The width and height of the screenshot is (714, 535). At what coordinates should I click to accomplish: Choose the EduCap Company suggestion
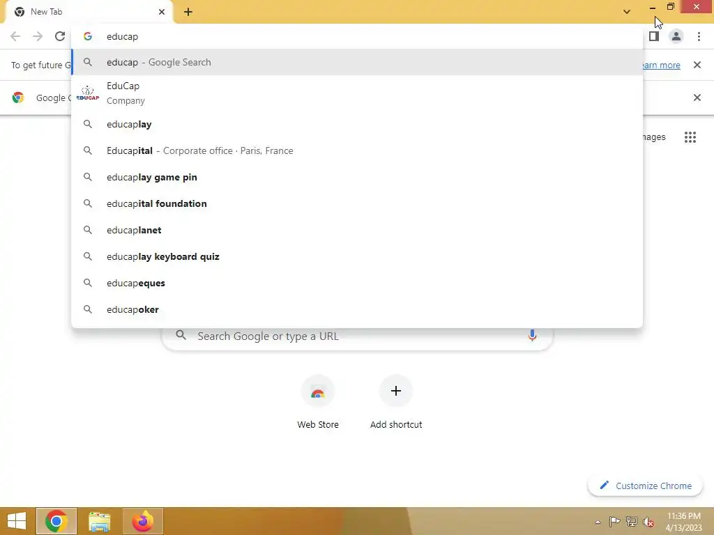pyautogui.click(x=357, y=93)
